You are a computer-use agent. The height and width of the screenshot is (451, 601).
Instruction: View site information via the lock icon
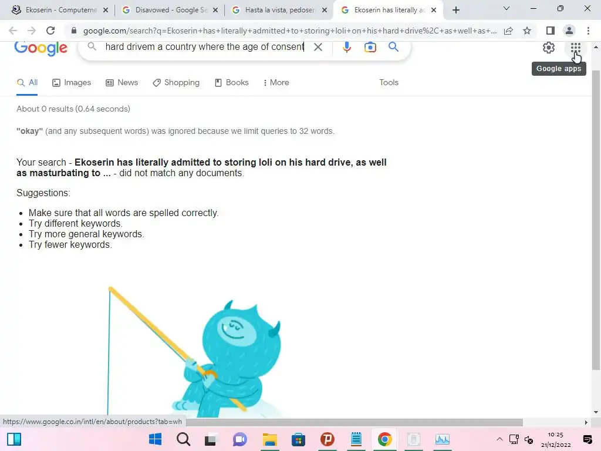pyautogui.click(x=74, y=31)
